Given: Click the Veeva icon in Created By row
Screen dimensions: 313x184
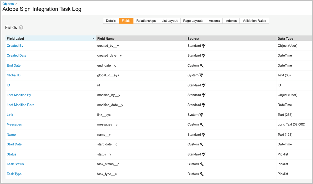Looking at the screenshot, I should click(204, 46).
